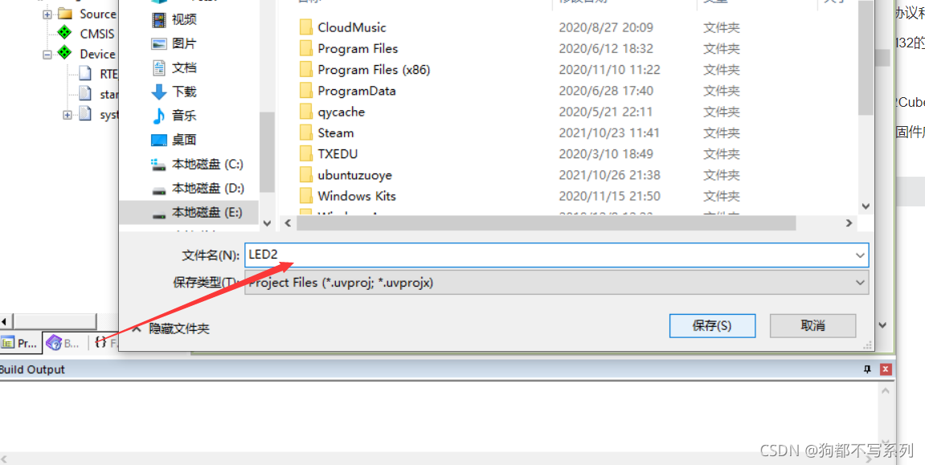Select the 音乐 music note icon
925x465 pixels.
pos(158,116)
